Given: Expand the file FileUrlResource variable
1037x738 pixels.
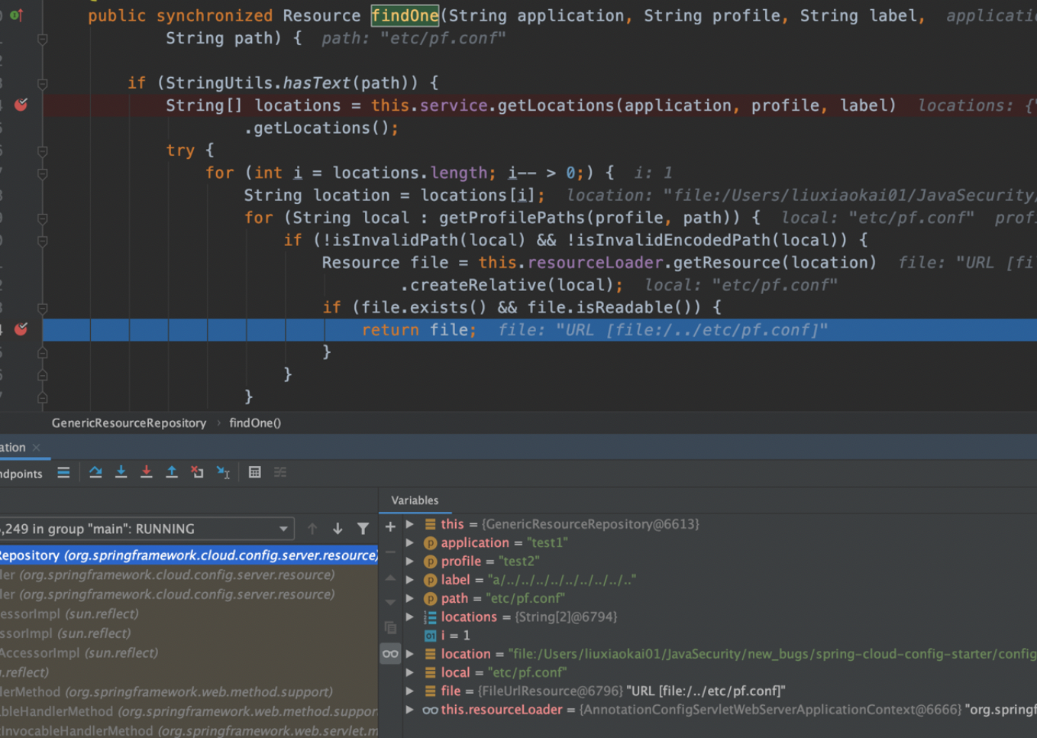Looking at the screenshot, I should (x=410, y=691).
